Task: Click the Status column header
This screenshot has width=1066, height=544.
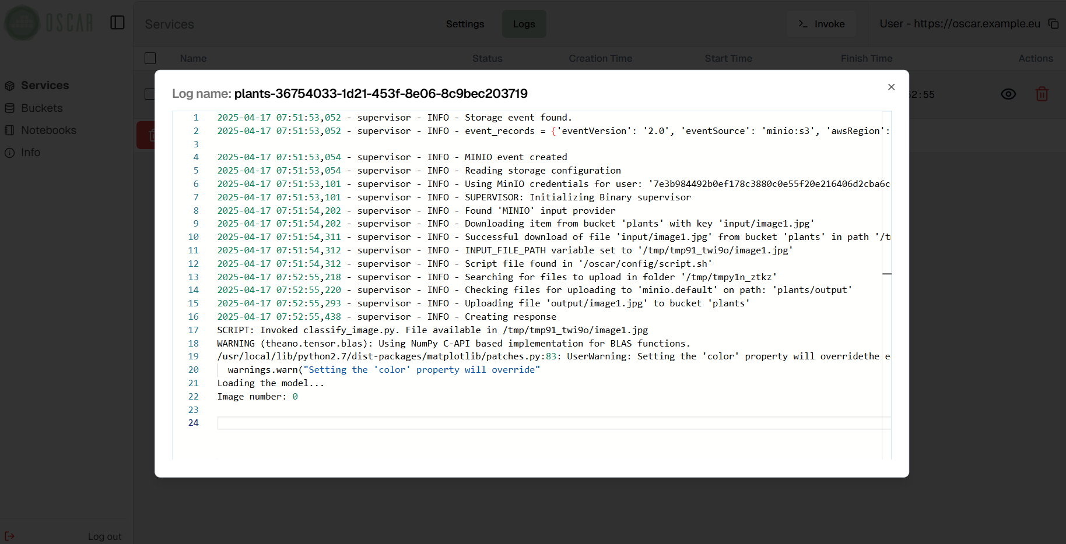Action: click(x=487, y=58)
